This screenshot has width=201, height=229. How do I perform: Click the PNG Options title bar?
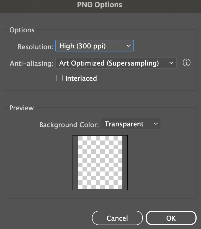tap(100, 5)
